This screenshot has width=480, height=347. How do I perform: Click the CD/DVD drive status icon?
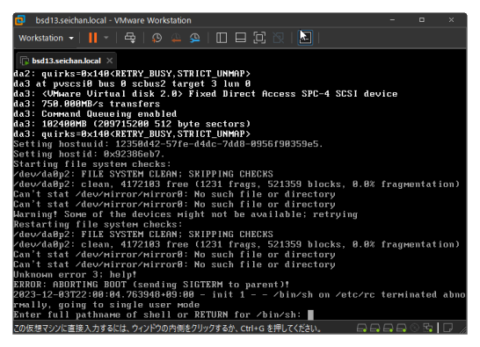414,329
